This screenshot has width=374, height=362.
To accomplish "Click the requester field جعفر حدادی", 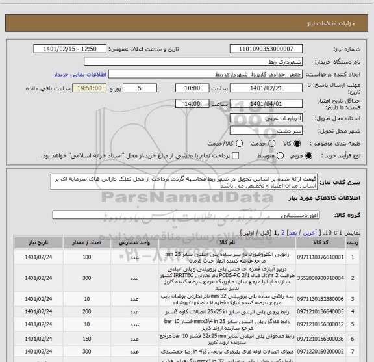I will click(205, 75).
